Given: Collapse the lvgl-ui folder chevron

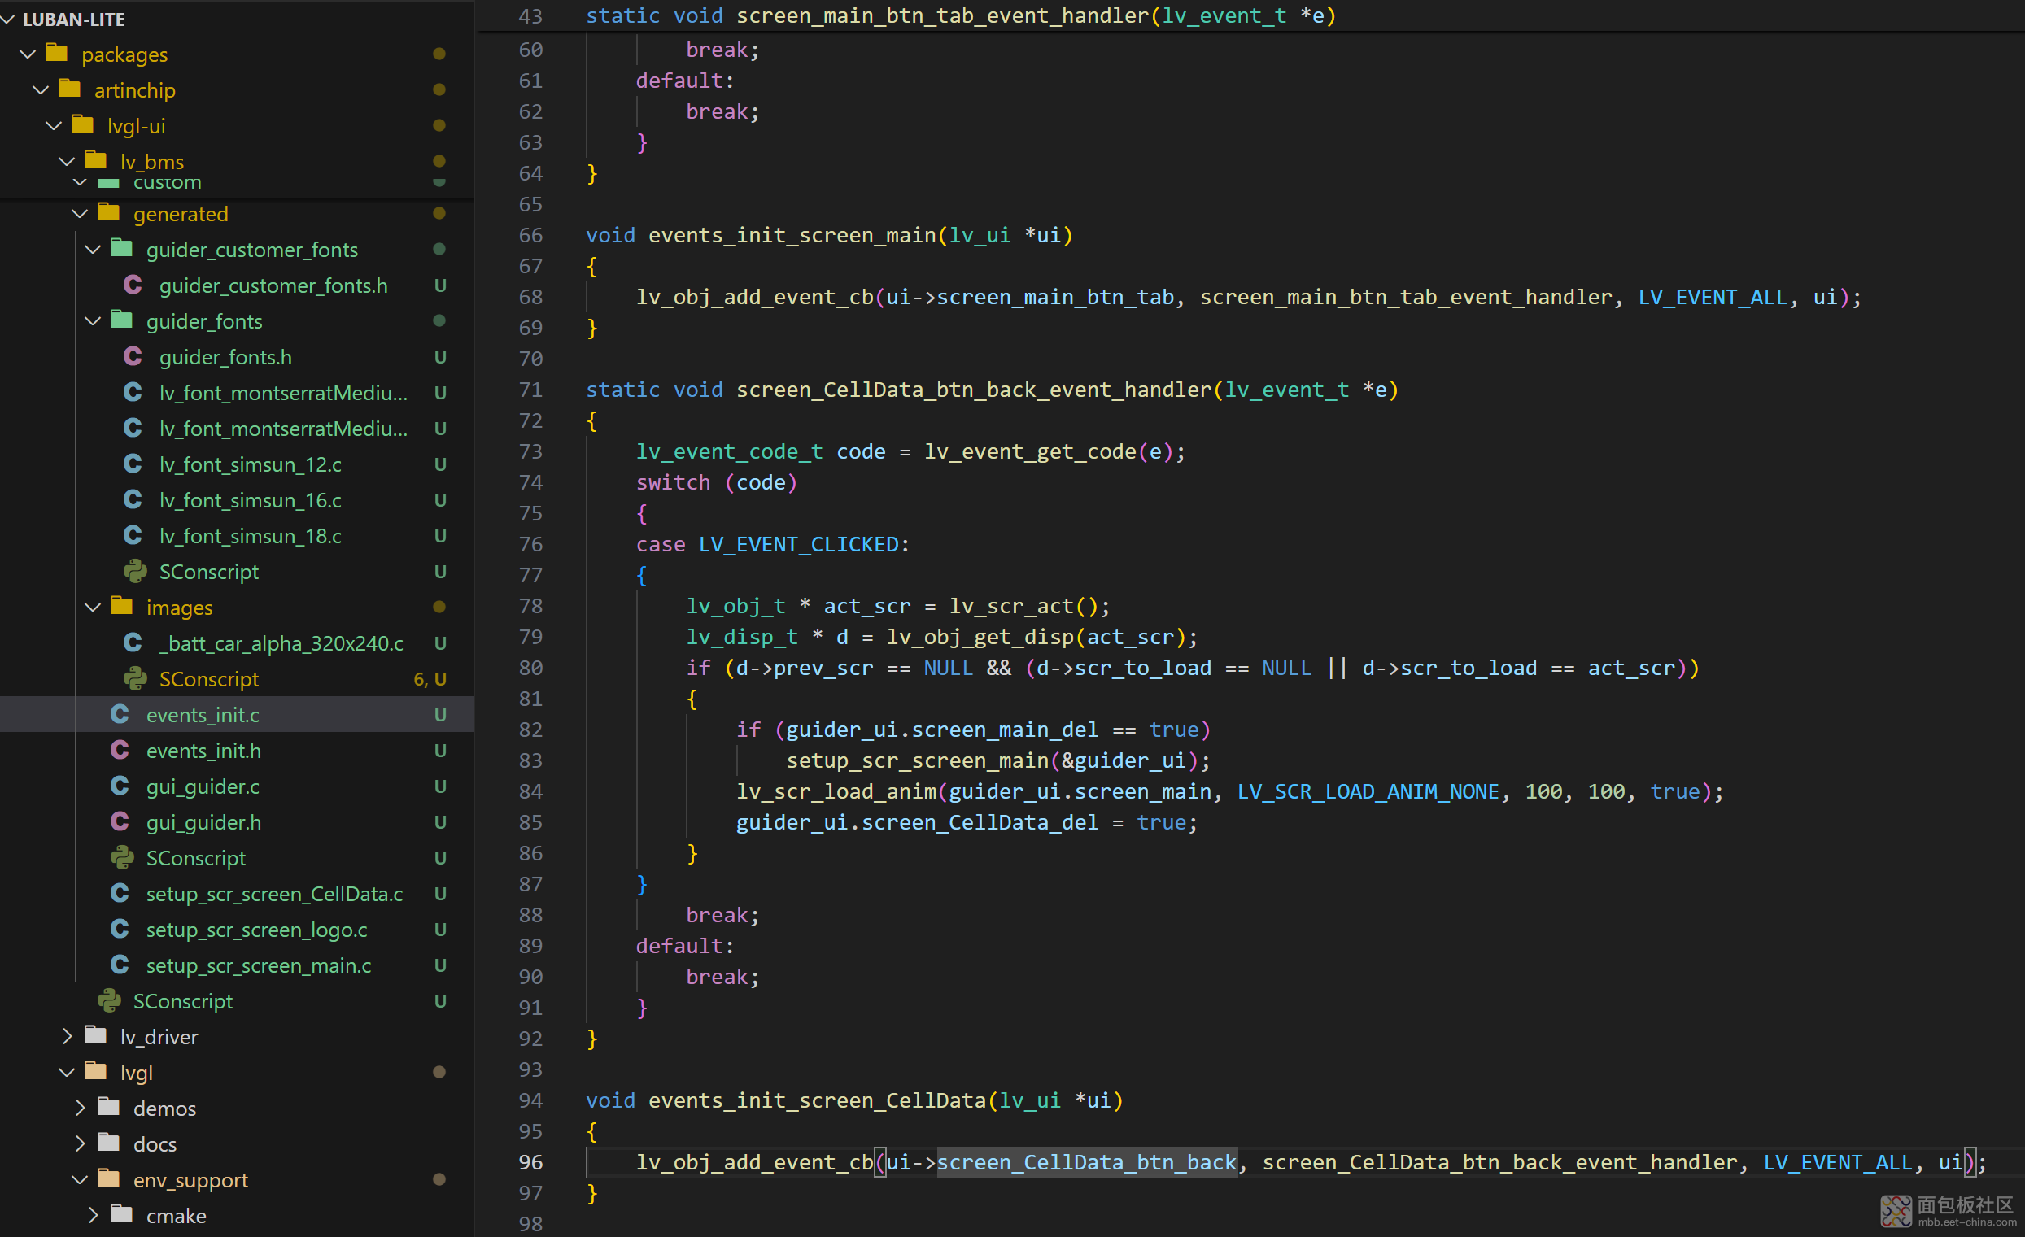Looking at the screenshot, I should (55, 126).
